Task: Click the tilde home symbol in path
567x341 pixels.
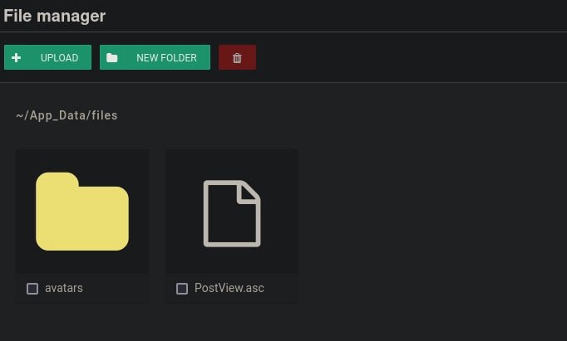Action: (19, 115)
